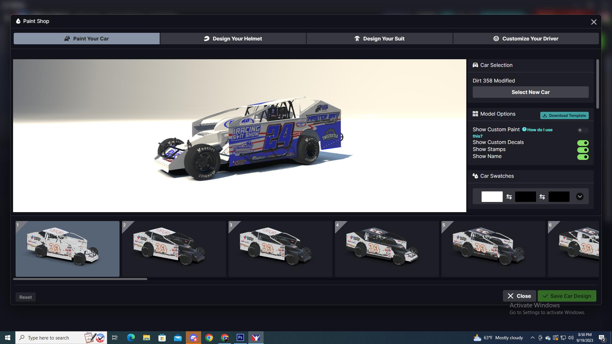Open Microsoft Store from the taskbar

coord(162,338)
